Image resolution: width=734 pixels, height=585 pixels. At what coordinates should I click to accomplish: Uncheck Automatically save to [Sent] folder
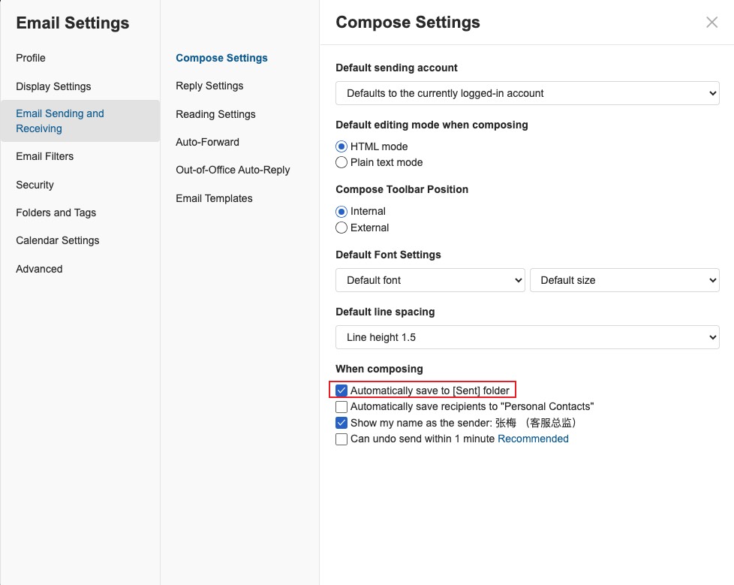point(341,391)
